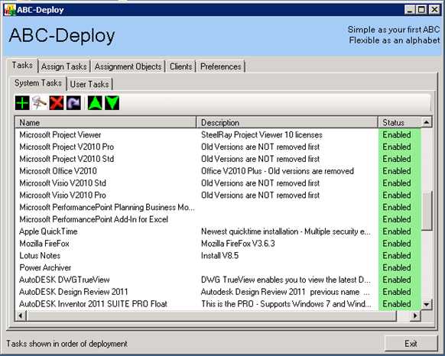Click the green plus add task icon
Screen dimensions: 445x356
(x=22, y=102)
